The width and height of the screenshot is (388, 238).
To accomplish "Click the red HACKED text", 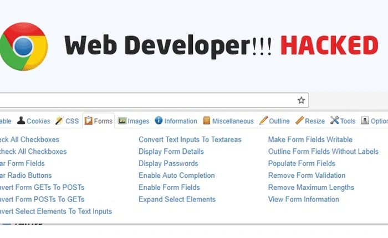I will point(329,45).
